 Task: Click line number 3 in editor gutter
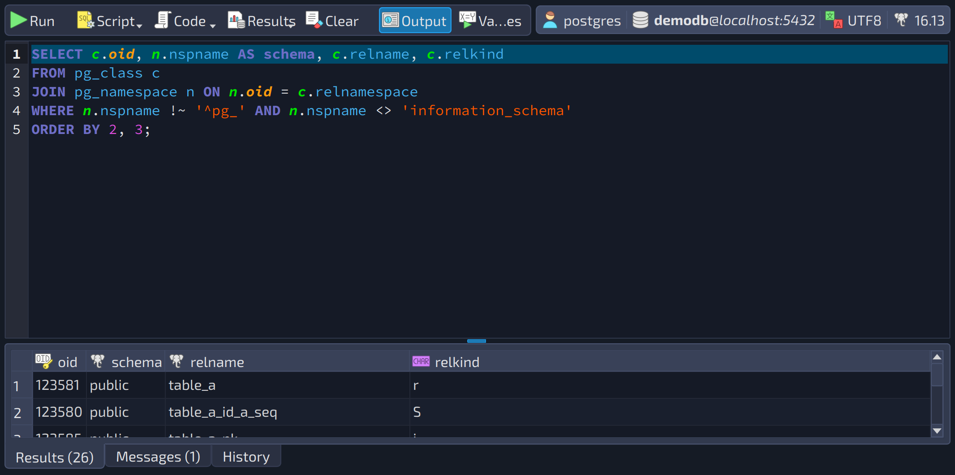(17, 92)
